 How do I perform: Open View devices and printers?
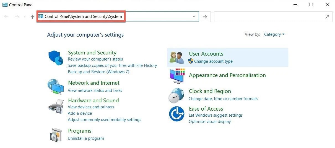click(91, 107)
